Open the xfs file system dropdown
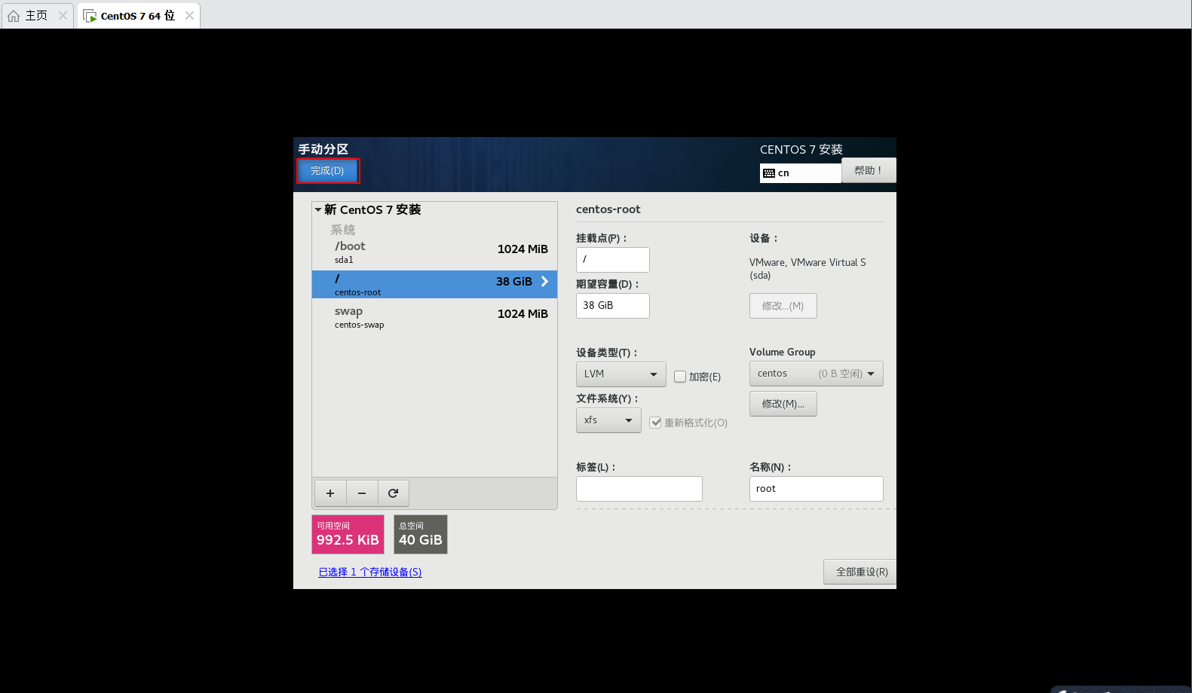The height and width of the screenshot is (693, 1192). coord(608,420)
